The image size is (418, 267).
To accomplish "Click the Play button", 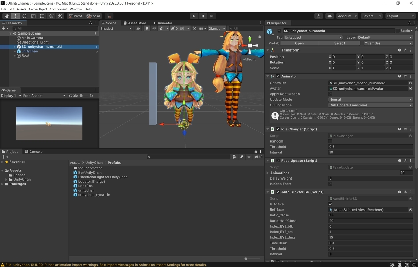I will pos(194,16).
